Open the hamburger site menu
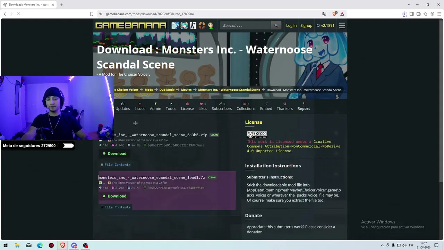The width and height of the screenshot is (444, 250). point(342,25)
